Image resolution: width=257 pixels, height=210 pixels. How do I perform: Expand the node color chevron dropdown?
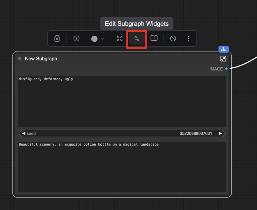[x=102, y=39]
